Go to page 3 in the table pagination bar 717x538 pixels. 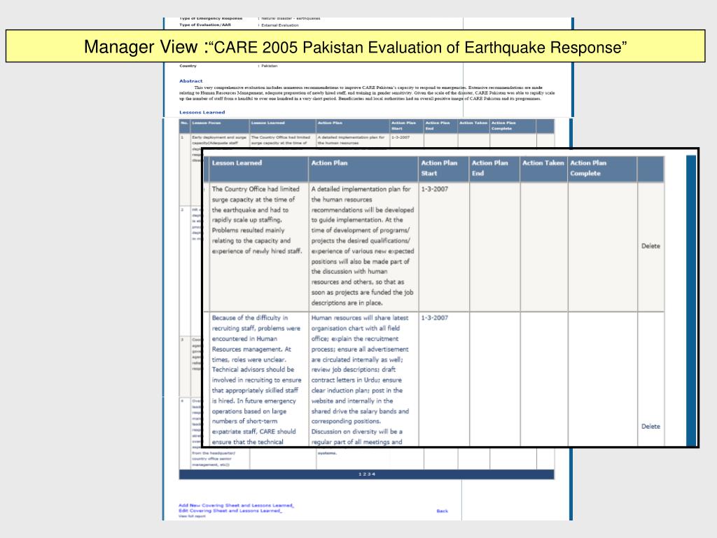click(x=369, y=474)
